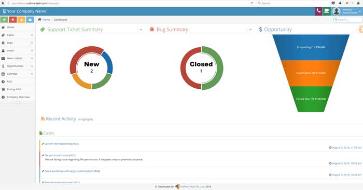Click the green Closed Won funnel section
The width and height of the screenshot is (363, 190).
(311, 99)
